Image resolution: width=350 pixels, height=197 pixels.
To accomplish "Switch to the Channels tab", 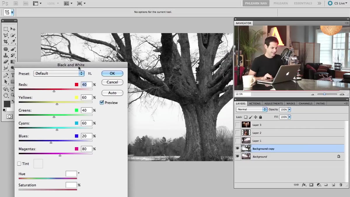I will (x=305, y=103).
